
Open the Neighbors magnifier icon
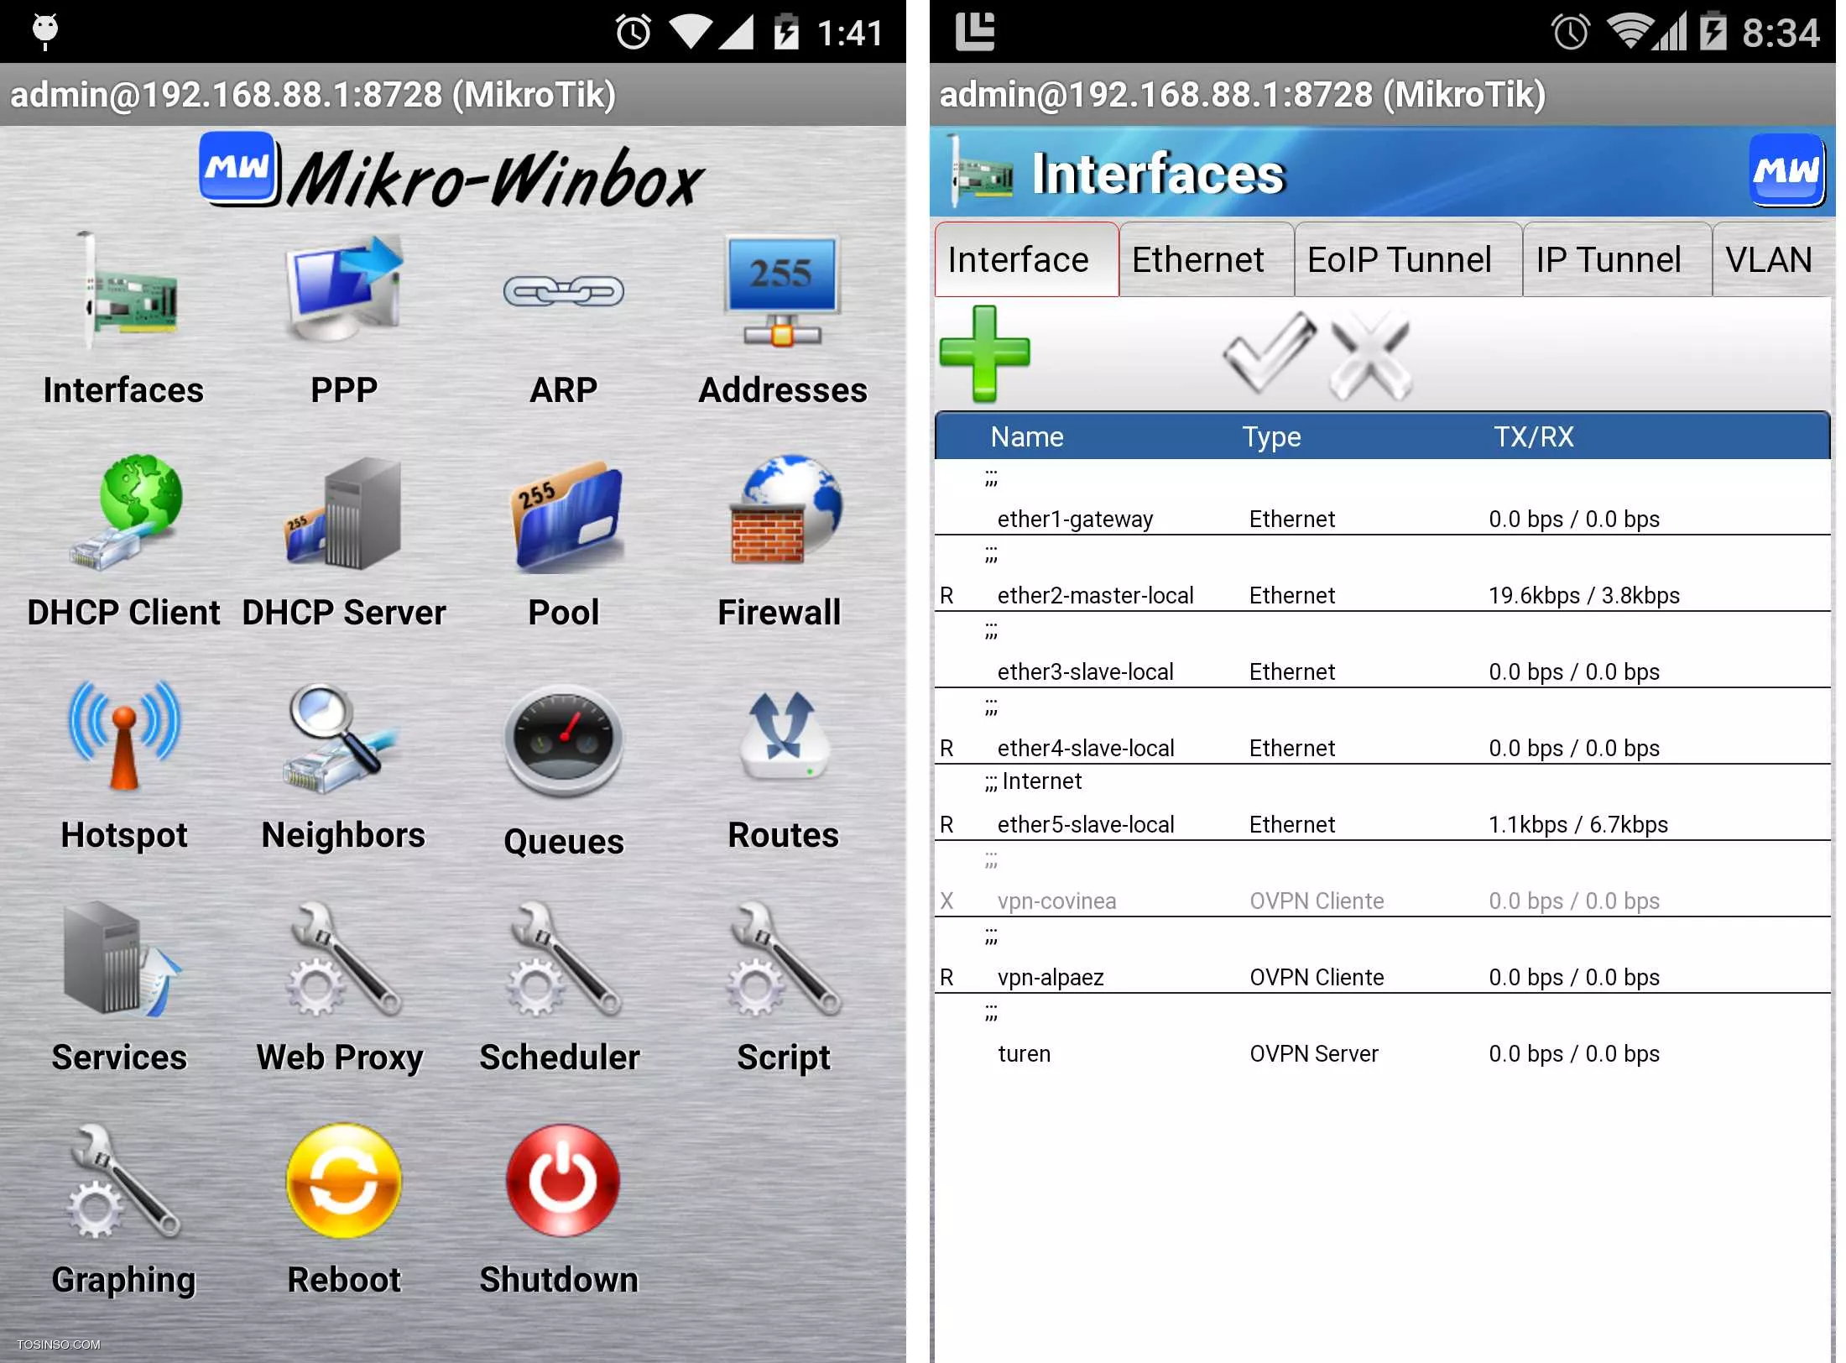pyautogui.click(x=342, y=739)
